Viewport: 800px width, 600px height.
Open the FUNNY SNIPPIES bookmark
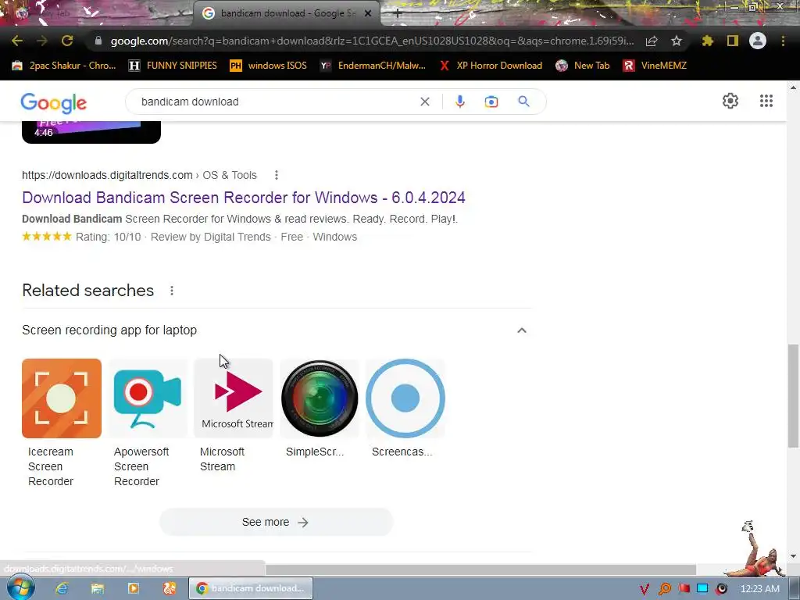tap(173, 66)
